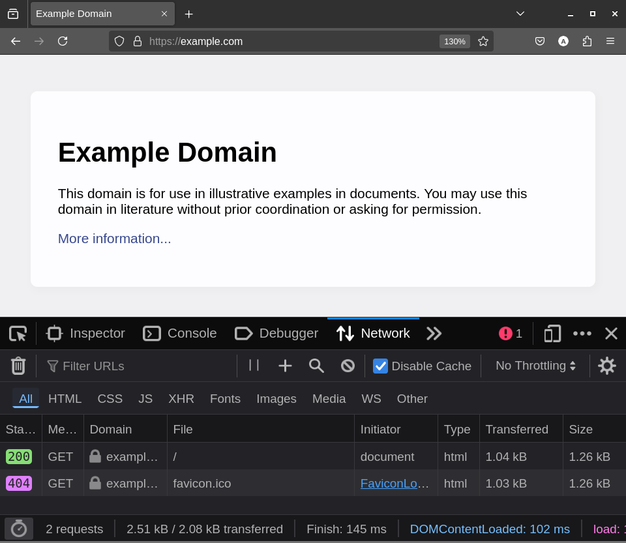Filter requests by Images

coord(276,398)
